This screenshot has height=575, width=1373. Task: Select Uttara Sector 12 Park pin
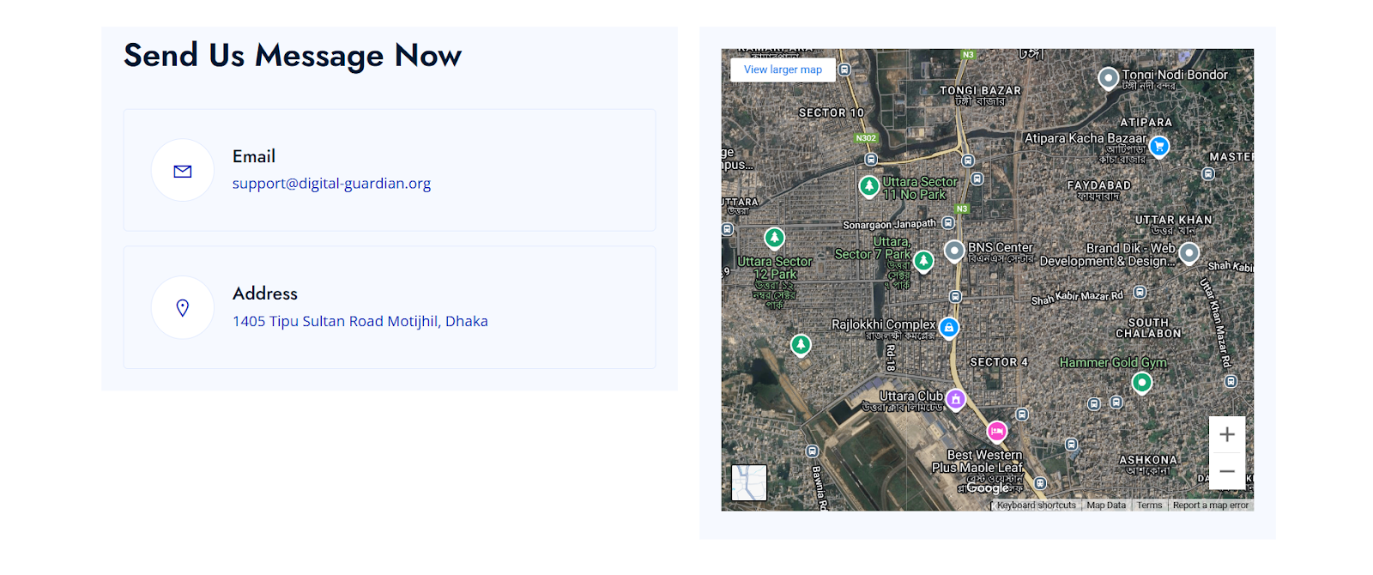tap(775, 238)
